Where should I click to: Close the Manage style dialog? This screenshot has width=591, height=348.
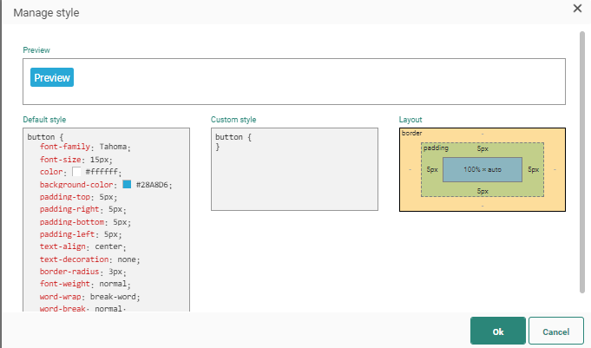(x=577, y=8)
